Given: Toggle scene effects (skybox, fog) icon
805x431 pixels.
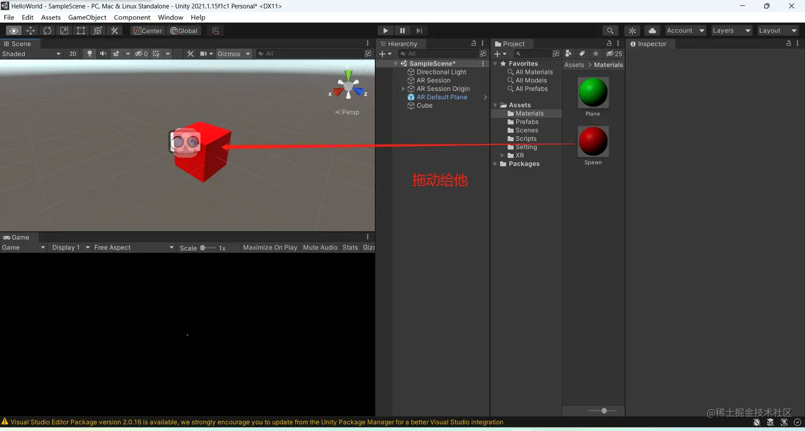Looking at the screenshot, I should point(116,54).
